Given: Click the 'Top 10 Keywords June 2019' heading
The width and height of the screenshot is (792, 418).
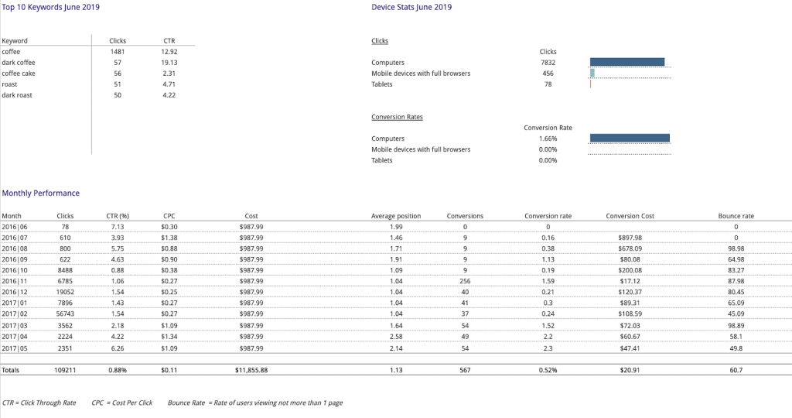Looking at the screenshot, I should pyautogui.click(x=50, y=7).
